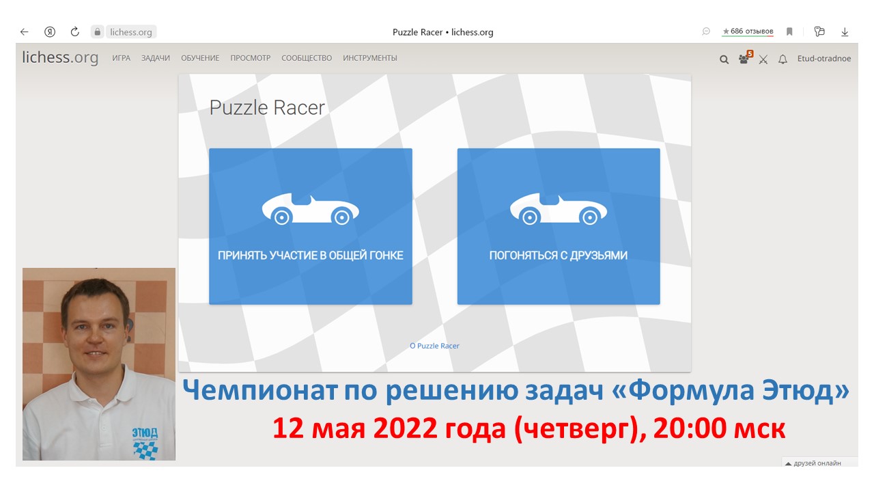Click the page title Puzzle Racer • lichess.org

click(442, 32)
